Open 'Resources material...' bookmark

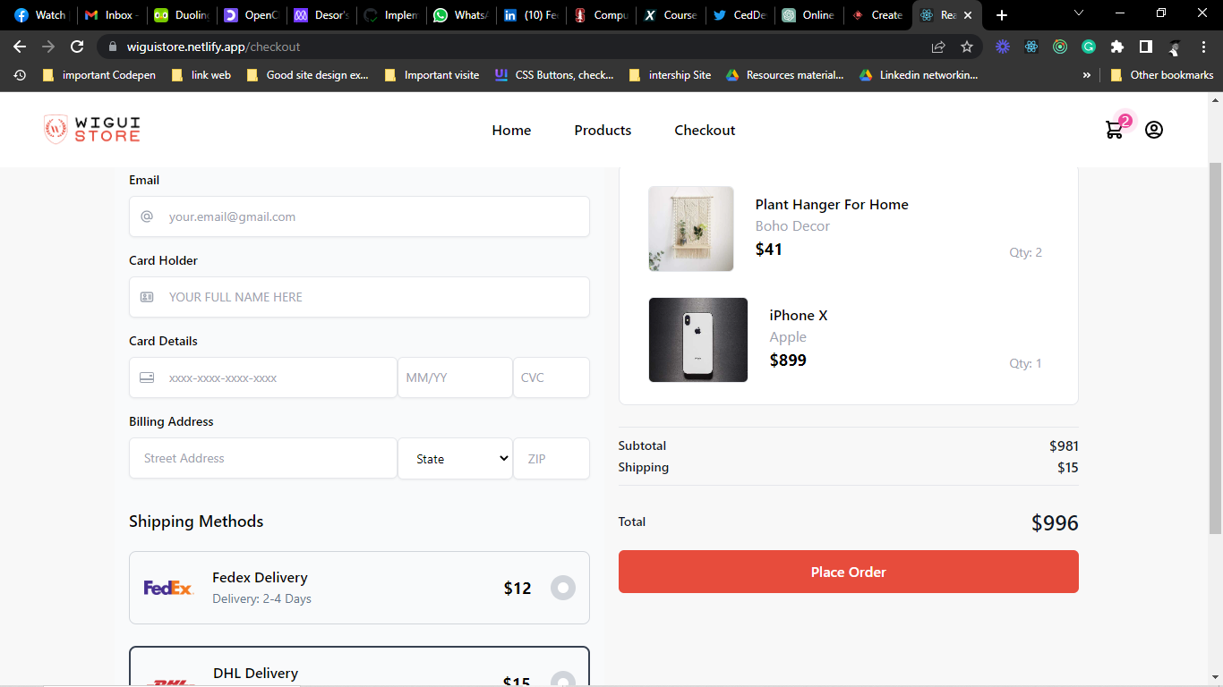[785, 75]
